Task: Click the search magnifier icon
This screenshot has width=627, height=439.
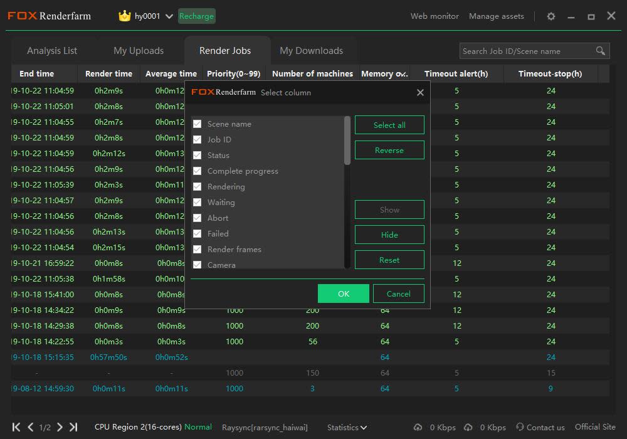Action: point(601,51)
